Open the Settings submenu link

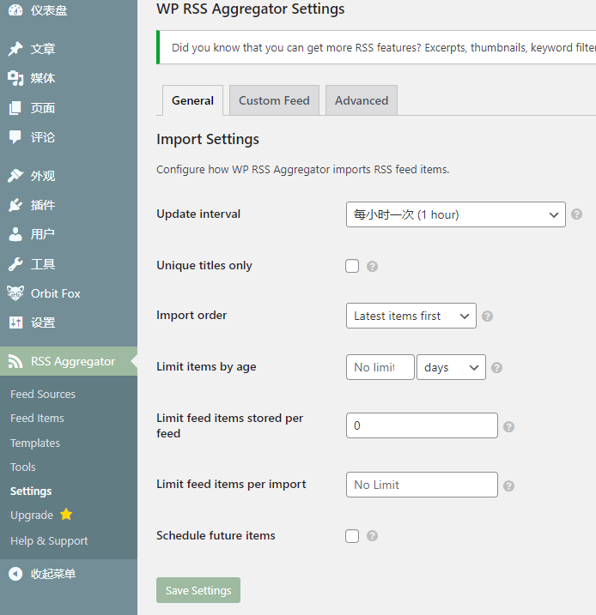[x=31, y=491]
